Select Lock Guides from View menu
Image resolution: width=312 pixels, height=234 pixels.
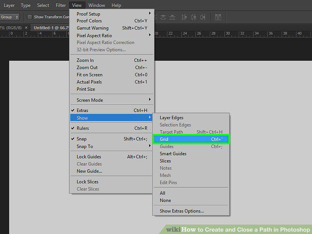click(112, 156)
